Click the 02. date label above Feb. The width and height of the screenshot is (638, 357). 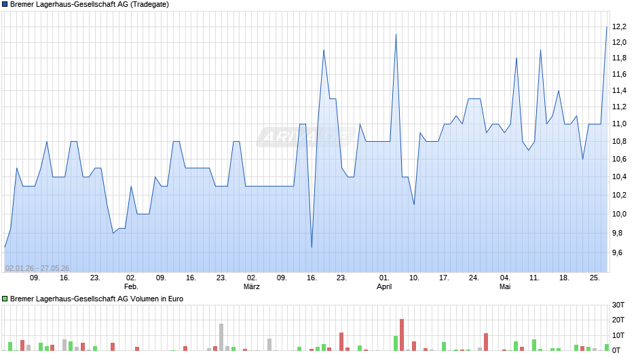(x=131, y=278)
